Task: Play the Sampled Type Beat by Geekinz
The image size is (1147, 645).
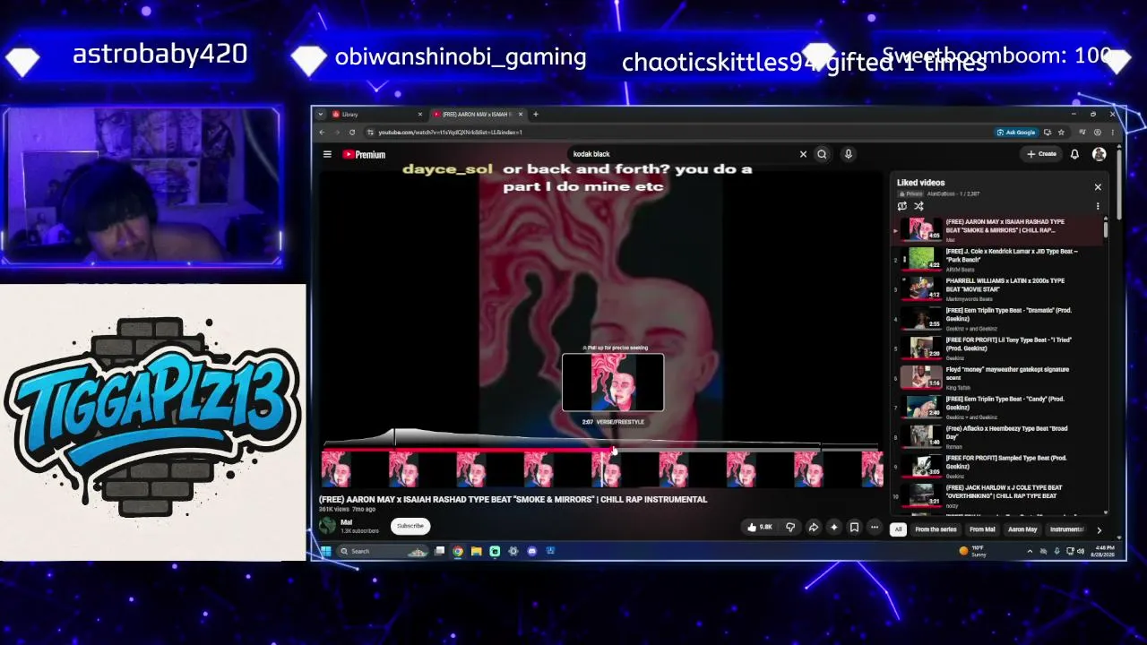Action: click(x=998, y=466)
